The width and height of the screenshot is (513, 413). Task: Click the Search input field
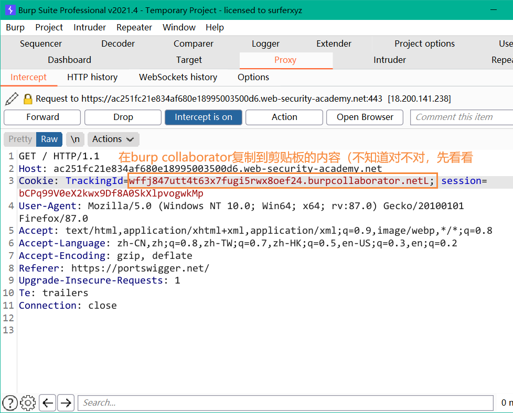pos(285,403)
